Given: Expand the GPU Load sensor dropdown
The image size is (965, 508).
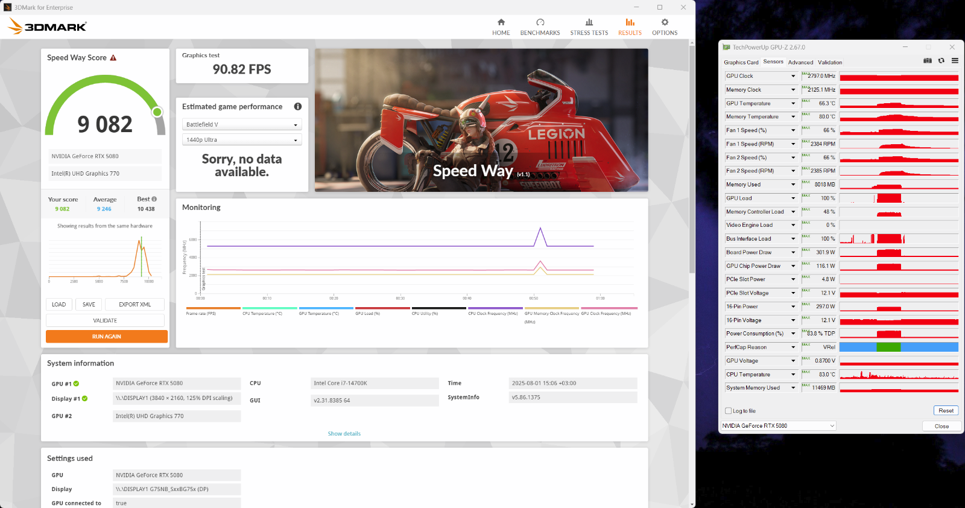Looking at the screenshot, I should [793, 198].
